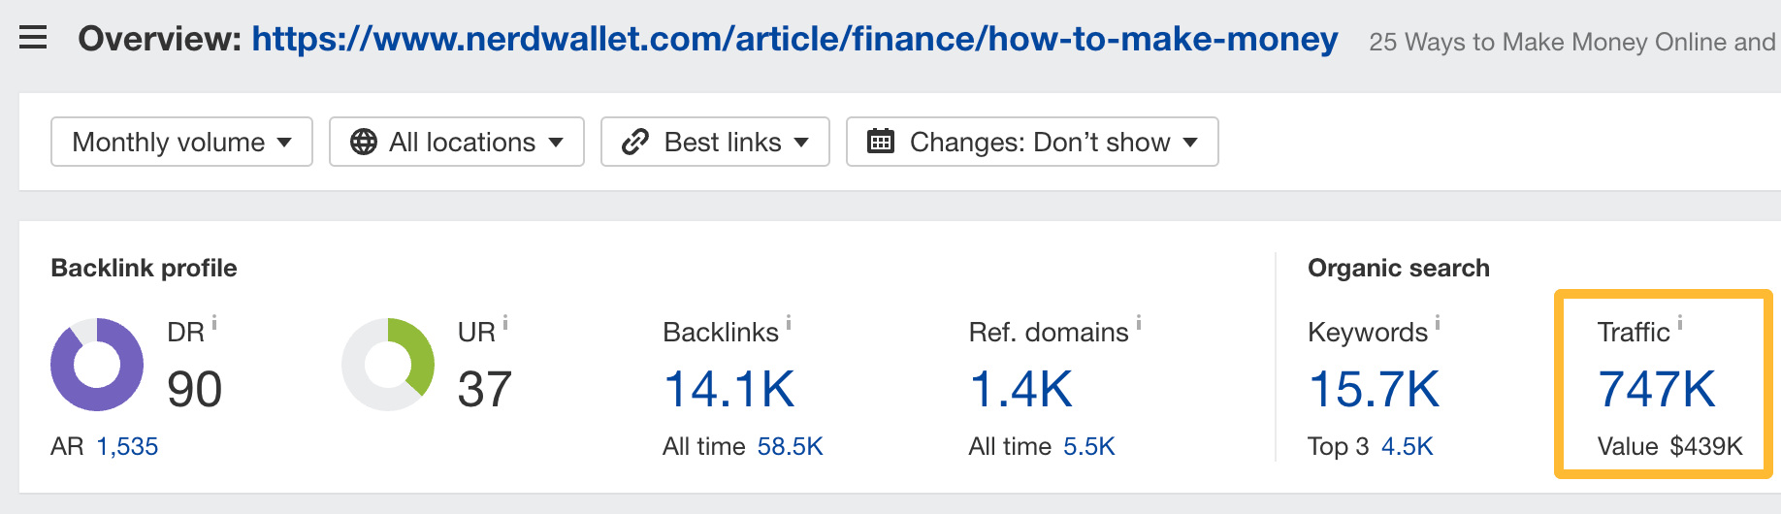Click the info icon beside Ref. domains
Viewport: 1781px width, 514px height.
pos(1139,323)
